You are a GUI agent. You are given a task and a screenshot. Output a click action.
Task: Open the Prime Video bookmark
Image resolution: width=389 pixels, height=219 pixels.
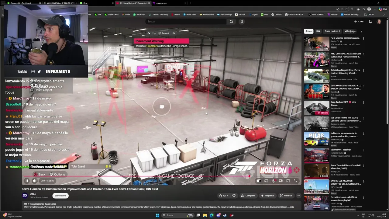coord(190,15)
